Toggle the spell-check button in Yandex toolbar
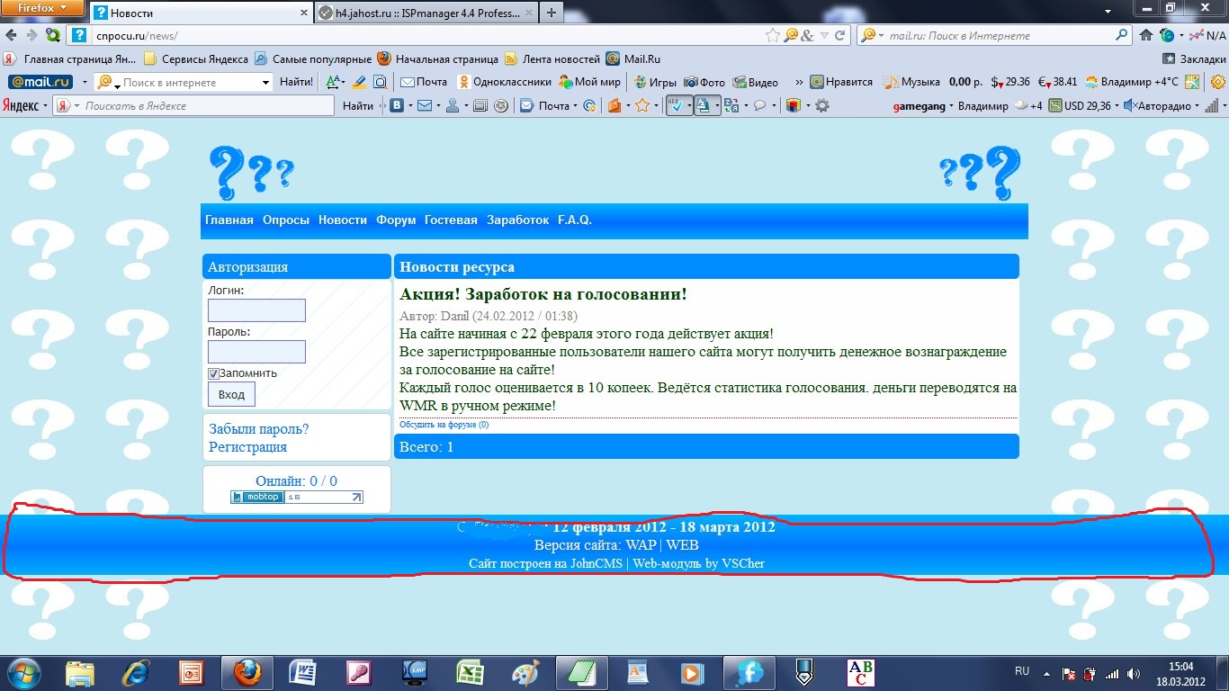Image resolution: width=1229 pixels, height=691 pixels. click(x=676, y=105)
